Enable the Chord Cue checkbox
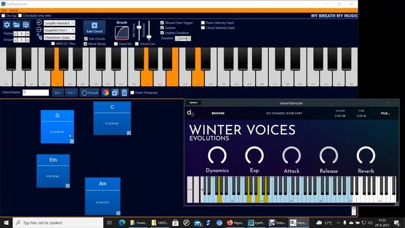Viewport: 405px width, 228px height. tap(137, 44)
